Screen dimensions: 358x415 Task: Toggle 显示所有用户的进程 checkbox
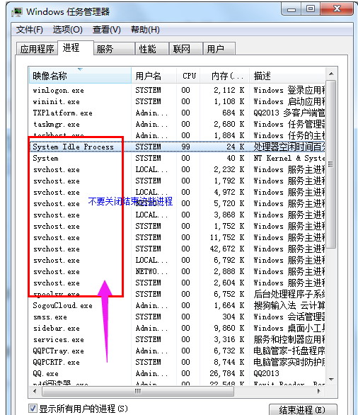(x=33, y=408)
